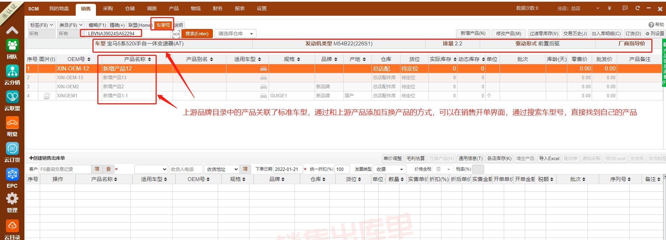Collapse the sidebar with the up chevron
Viewport: 666px width, 240px height.
click(x=12, y=30)
